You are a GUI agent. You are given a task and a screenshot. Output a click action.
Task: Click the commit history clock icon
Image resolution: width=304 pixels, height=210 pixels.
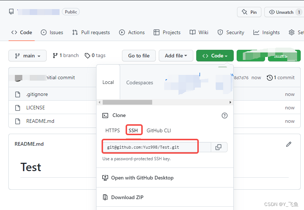270,78
